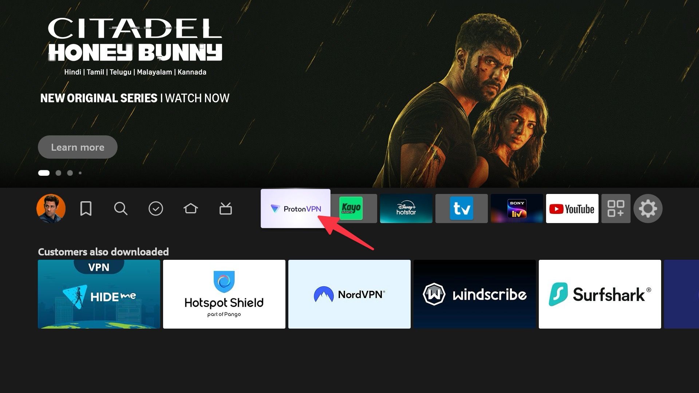This screenshot has width=699, height=393.
Task: Toggle recent activity icon
Action: pyautogui.click(x=155, y=208)
